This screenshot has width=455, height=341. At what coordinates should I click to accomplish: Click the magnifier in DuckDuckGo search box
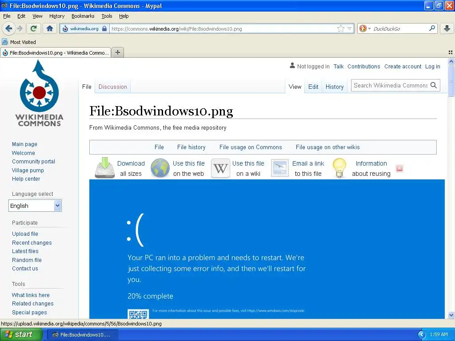point(432,28)
